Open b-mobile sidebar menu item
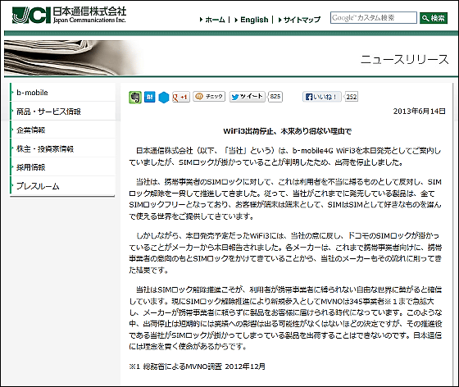 [62, 93]
